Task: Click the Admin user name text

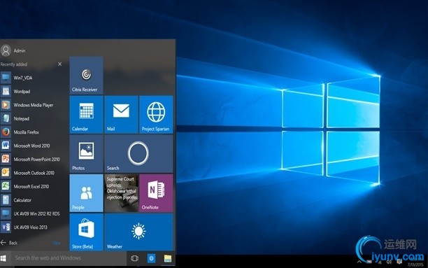Action: coord(20,51)
